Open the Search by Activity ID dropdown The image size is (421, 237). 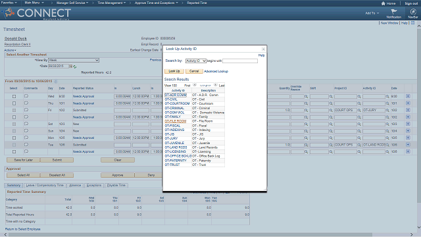coord(196,61)
